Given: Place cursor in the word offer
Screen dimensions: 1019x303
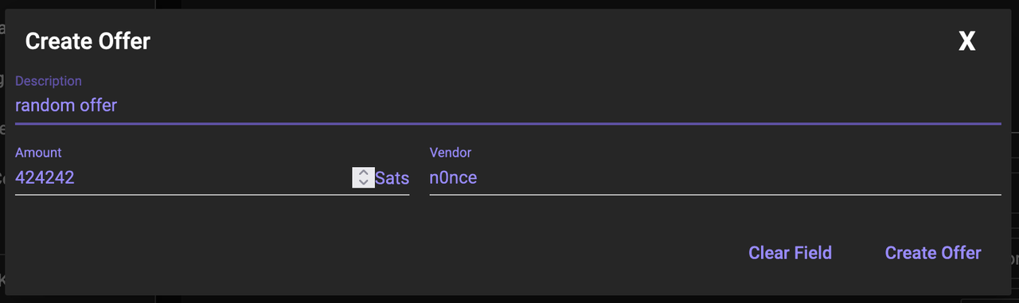Looking at the screenshot, I should (100, 105).
